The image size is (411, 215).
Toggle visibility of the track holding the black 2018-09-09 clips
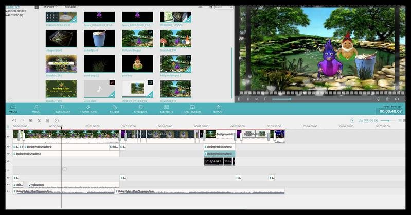8,161
